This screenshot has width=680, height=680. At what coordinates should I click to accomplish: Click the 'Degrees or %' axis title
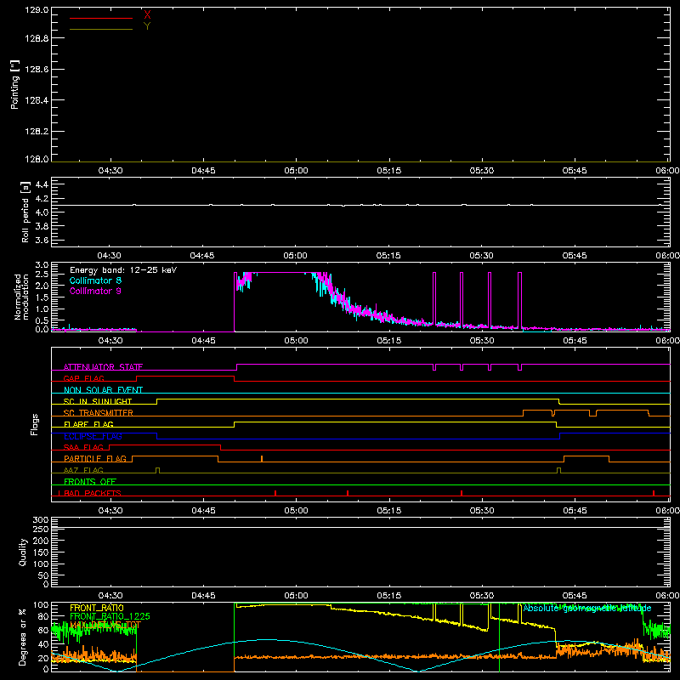(23, 637)
